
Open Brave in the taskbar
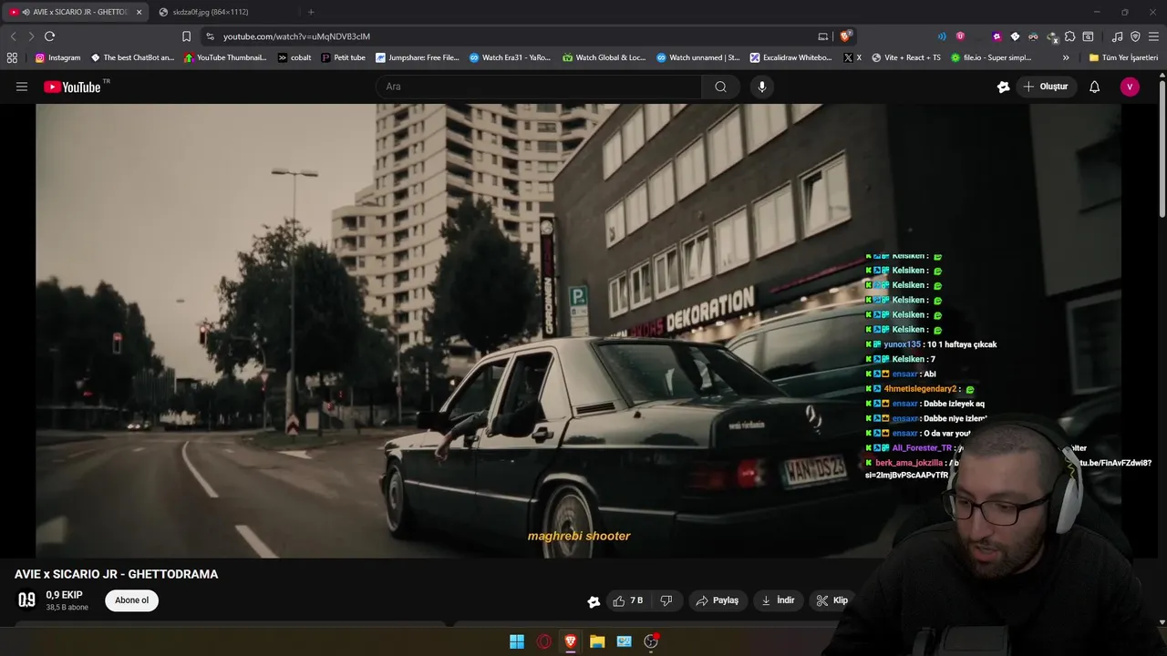570,641
